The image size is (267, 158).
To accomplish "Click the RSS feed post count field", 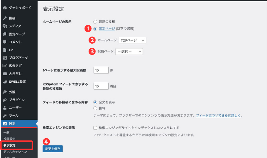I will pos(101,86).
